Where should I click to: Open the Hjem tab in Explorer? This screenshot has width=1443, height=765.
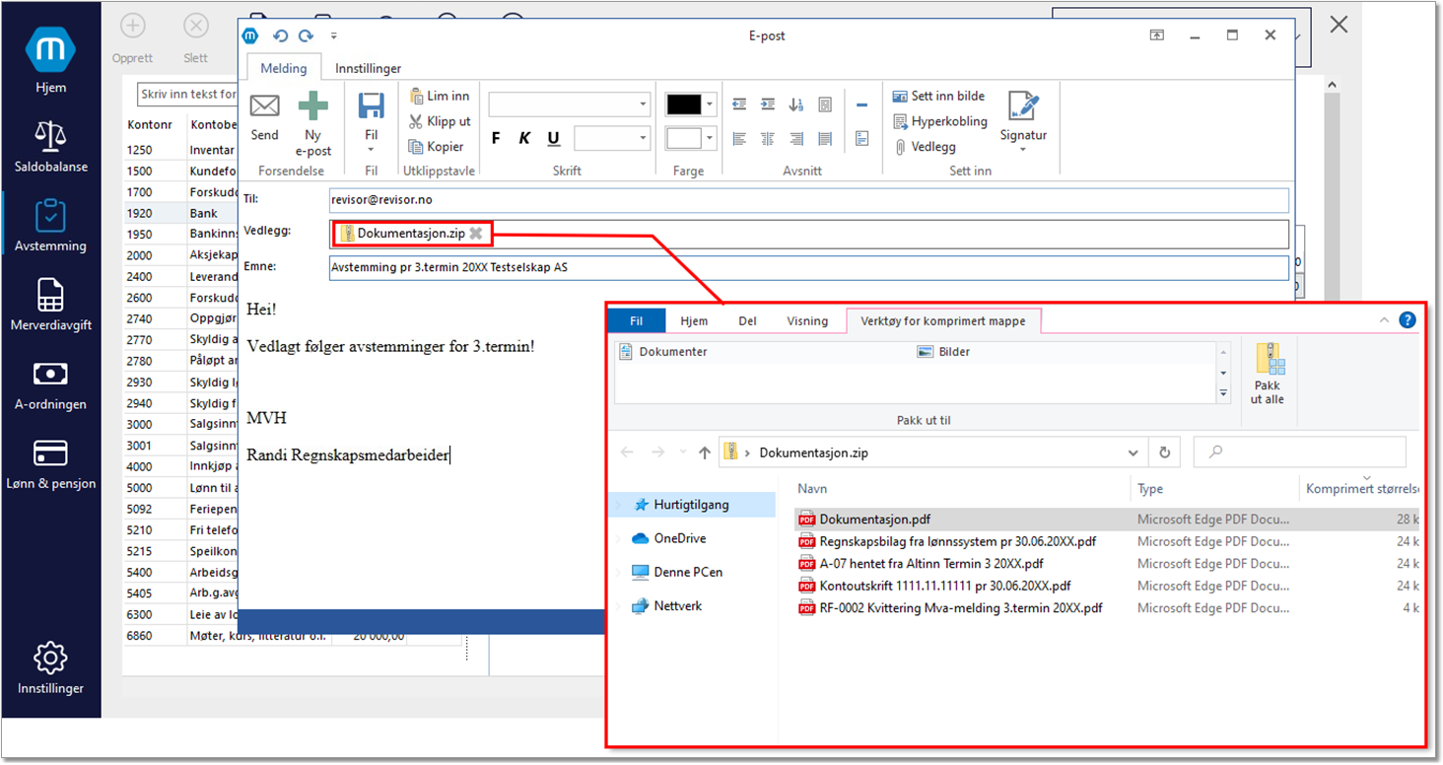coord(694,320)
